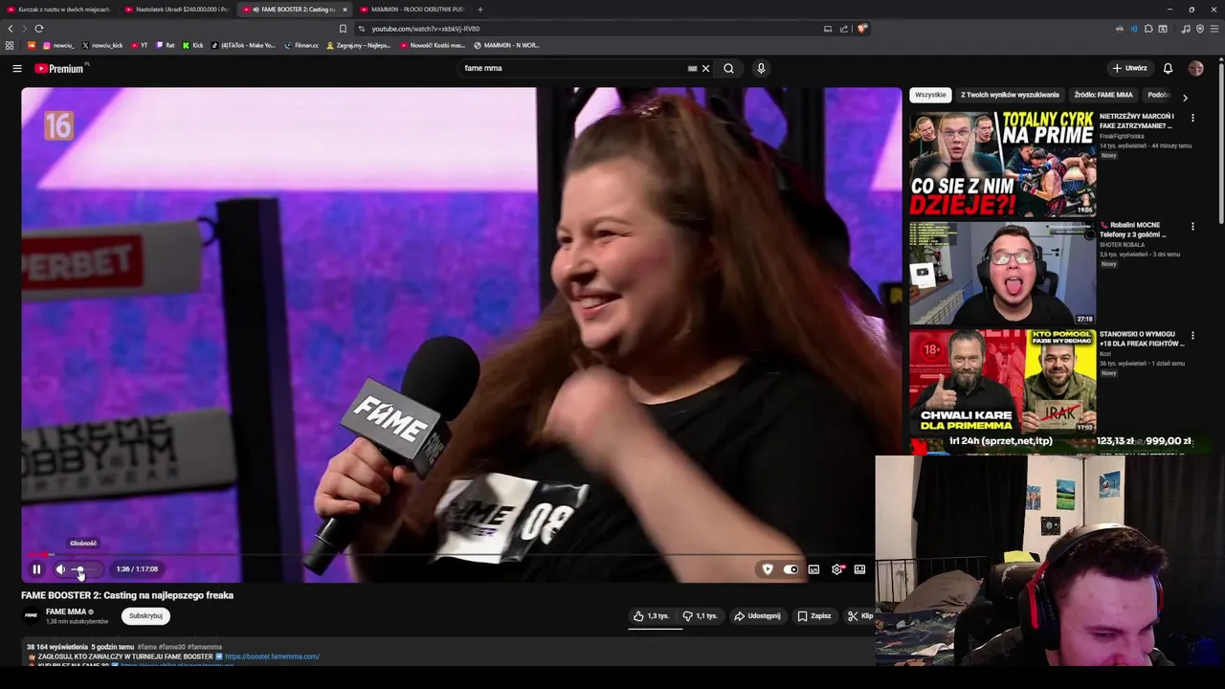1225x689 pixels.
Task: Open the Zagraj.my bookmark
Action: (x=359, y=45)
